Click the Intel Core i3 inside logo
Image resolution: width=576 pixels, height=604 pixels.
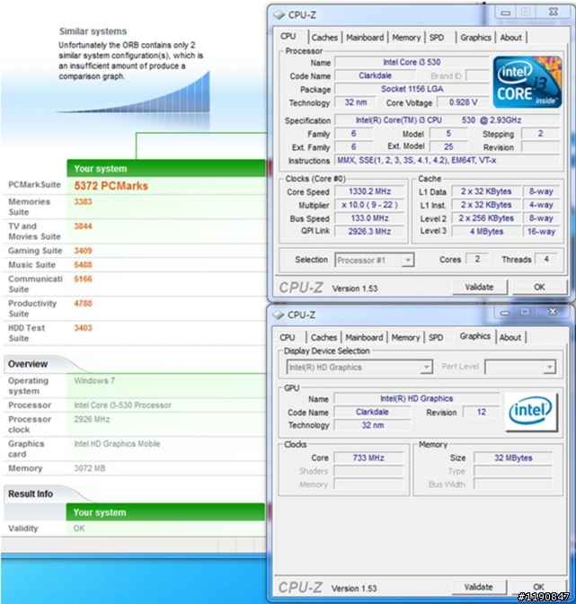[527, 82]
